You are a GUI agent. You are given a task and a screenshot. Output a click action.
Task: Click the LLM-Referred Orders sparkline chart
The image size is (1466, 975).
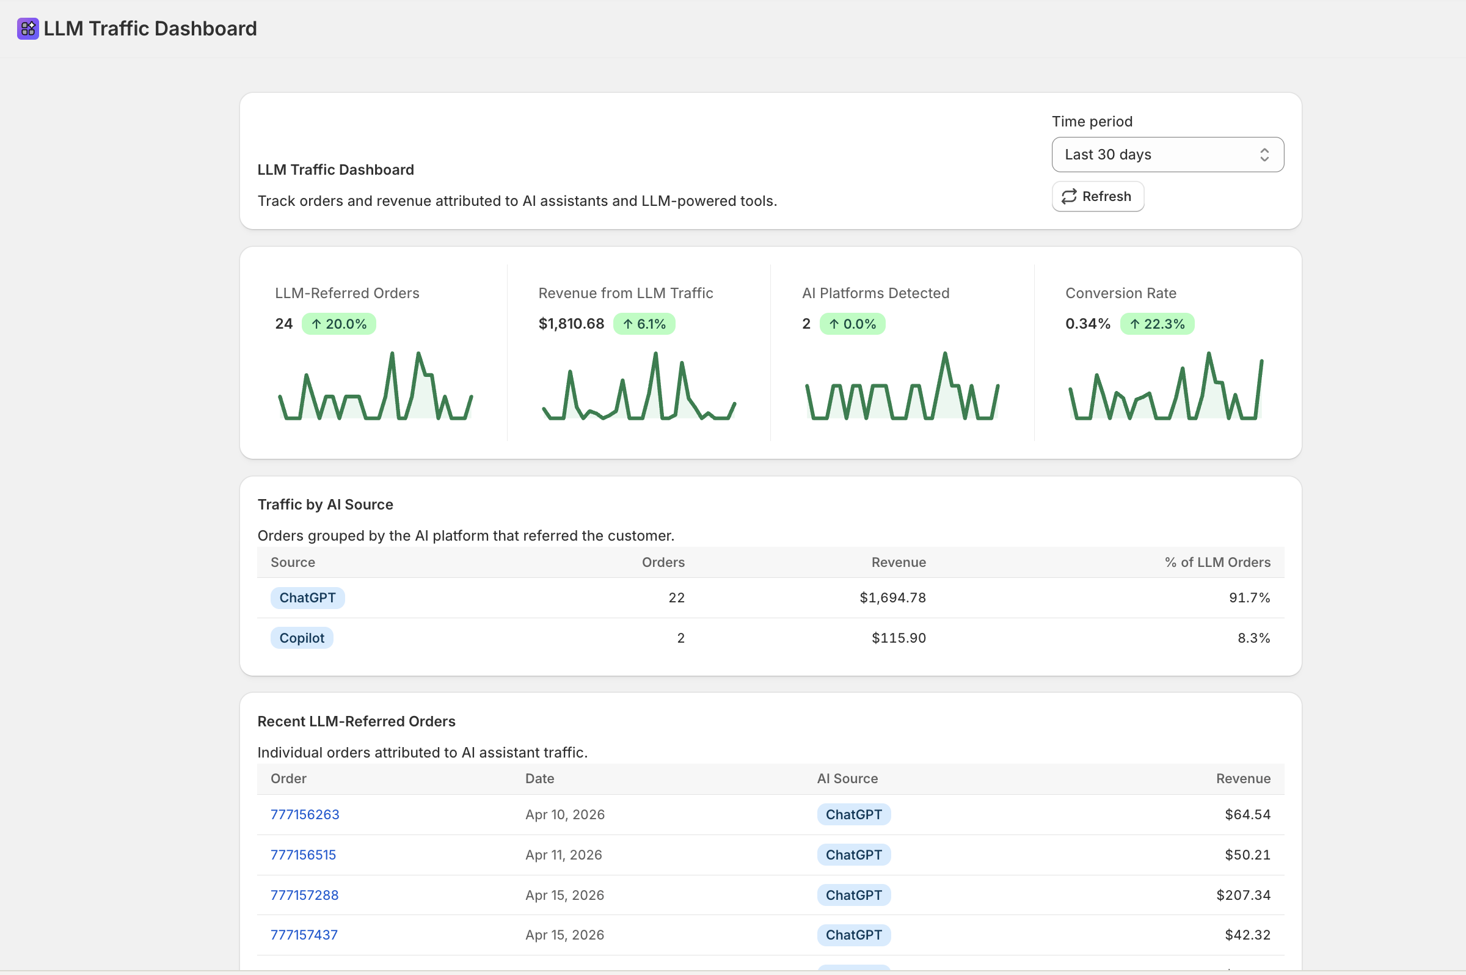point(376,386)
